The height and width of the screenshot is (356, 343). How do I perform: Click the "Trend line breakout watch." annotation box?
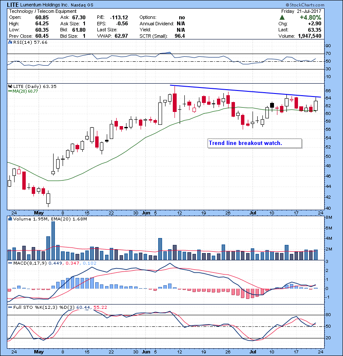255,143
